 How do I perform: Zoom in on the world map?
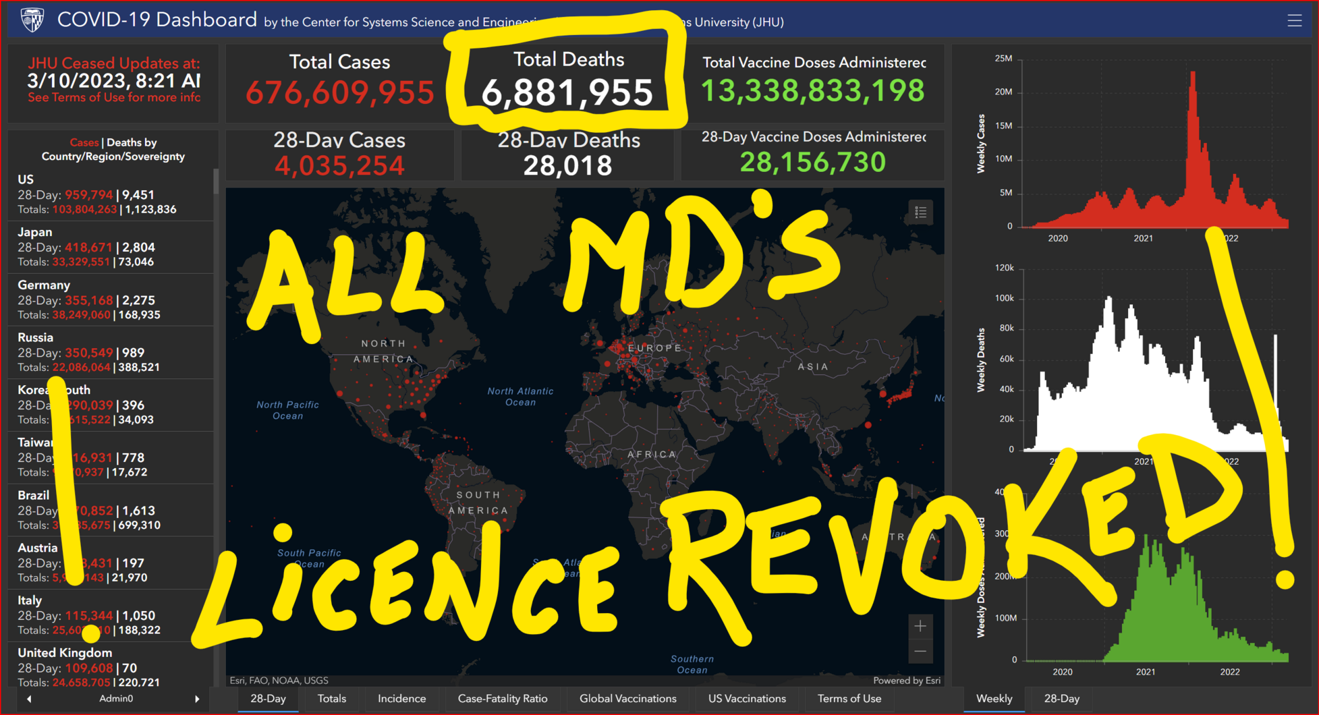click(920, 627)
